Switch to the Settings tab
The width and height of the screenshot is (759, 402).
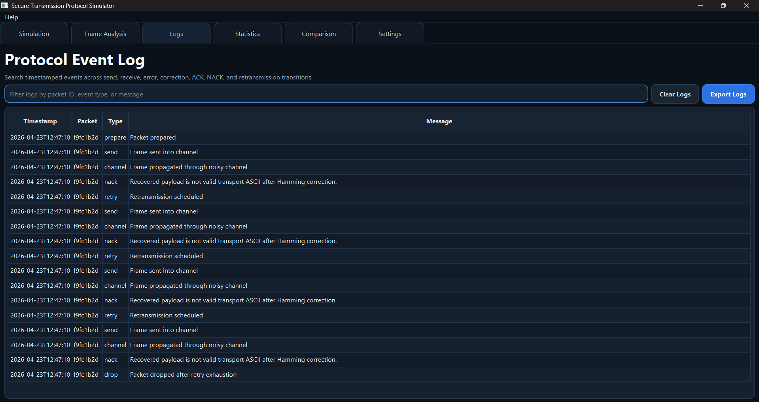(x=390, y=34)
